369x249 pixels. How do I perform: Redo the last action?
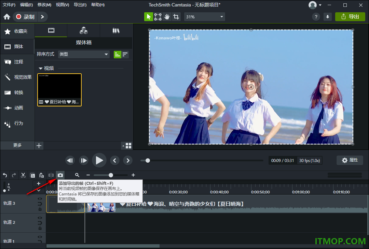(x=14, y=175)
